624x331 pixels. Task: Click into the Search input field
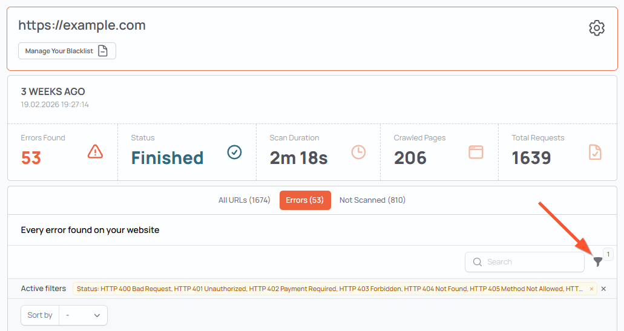(530, 262)
